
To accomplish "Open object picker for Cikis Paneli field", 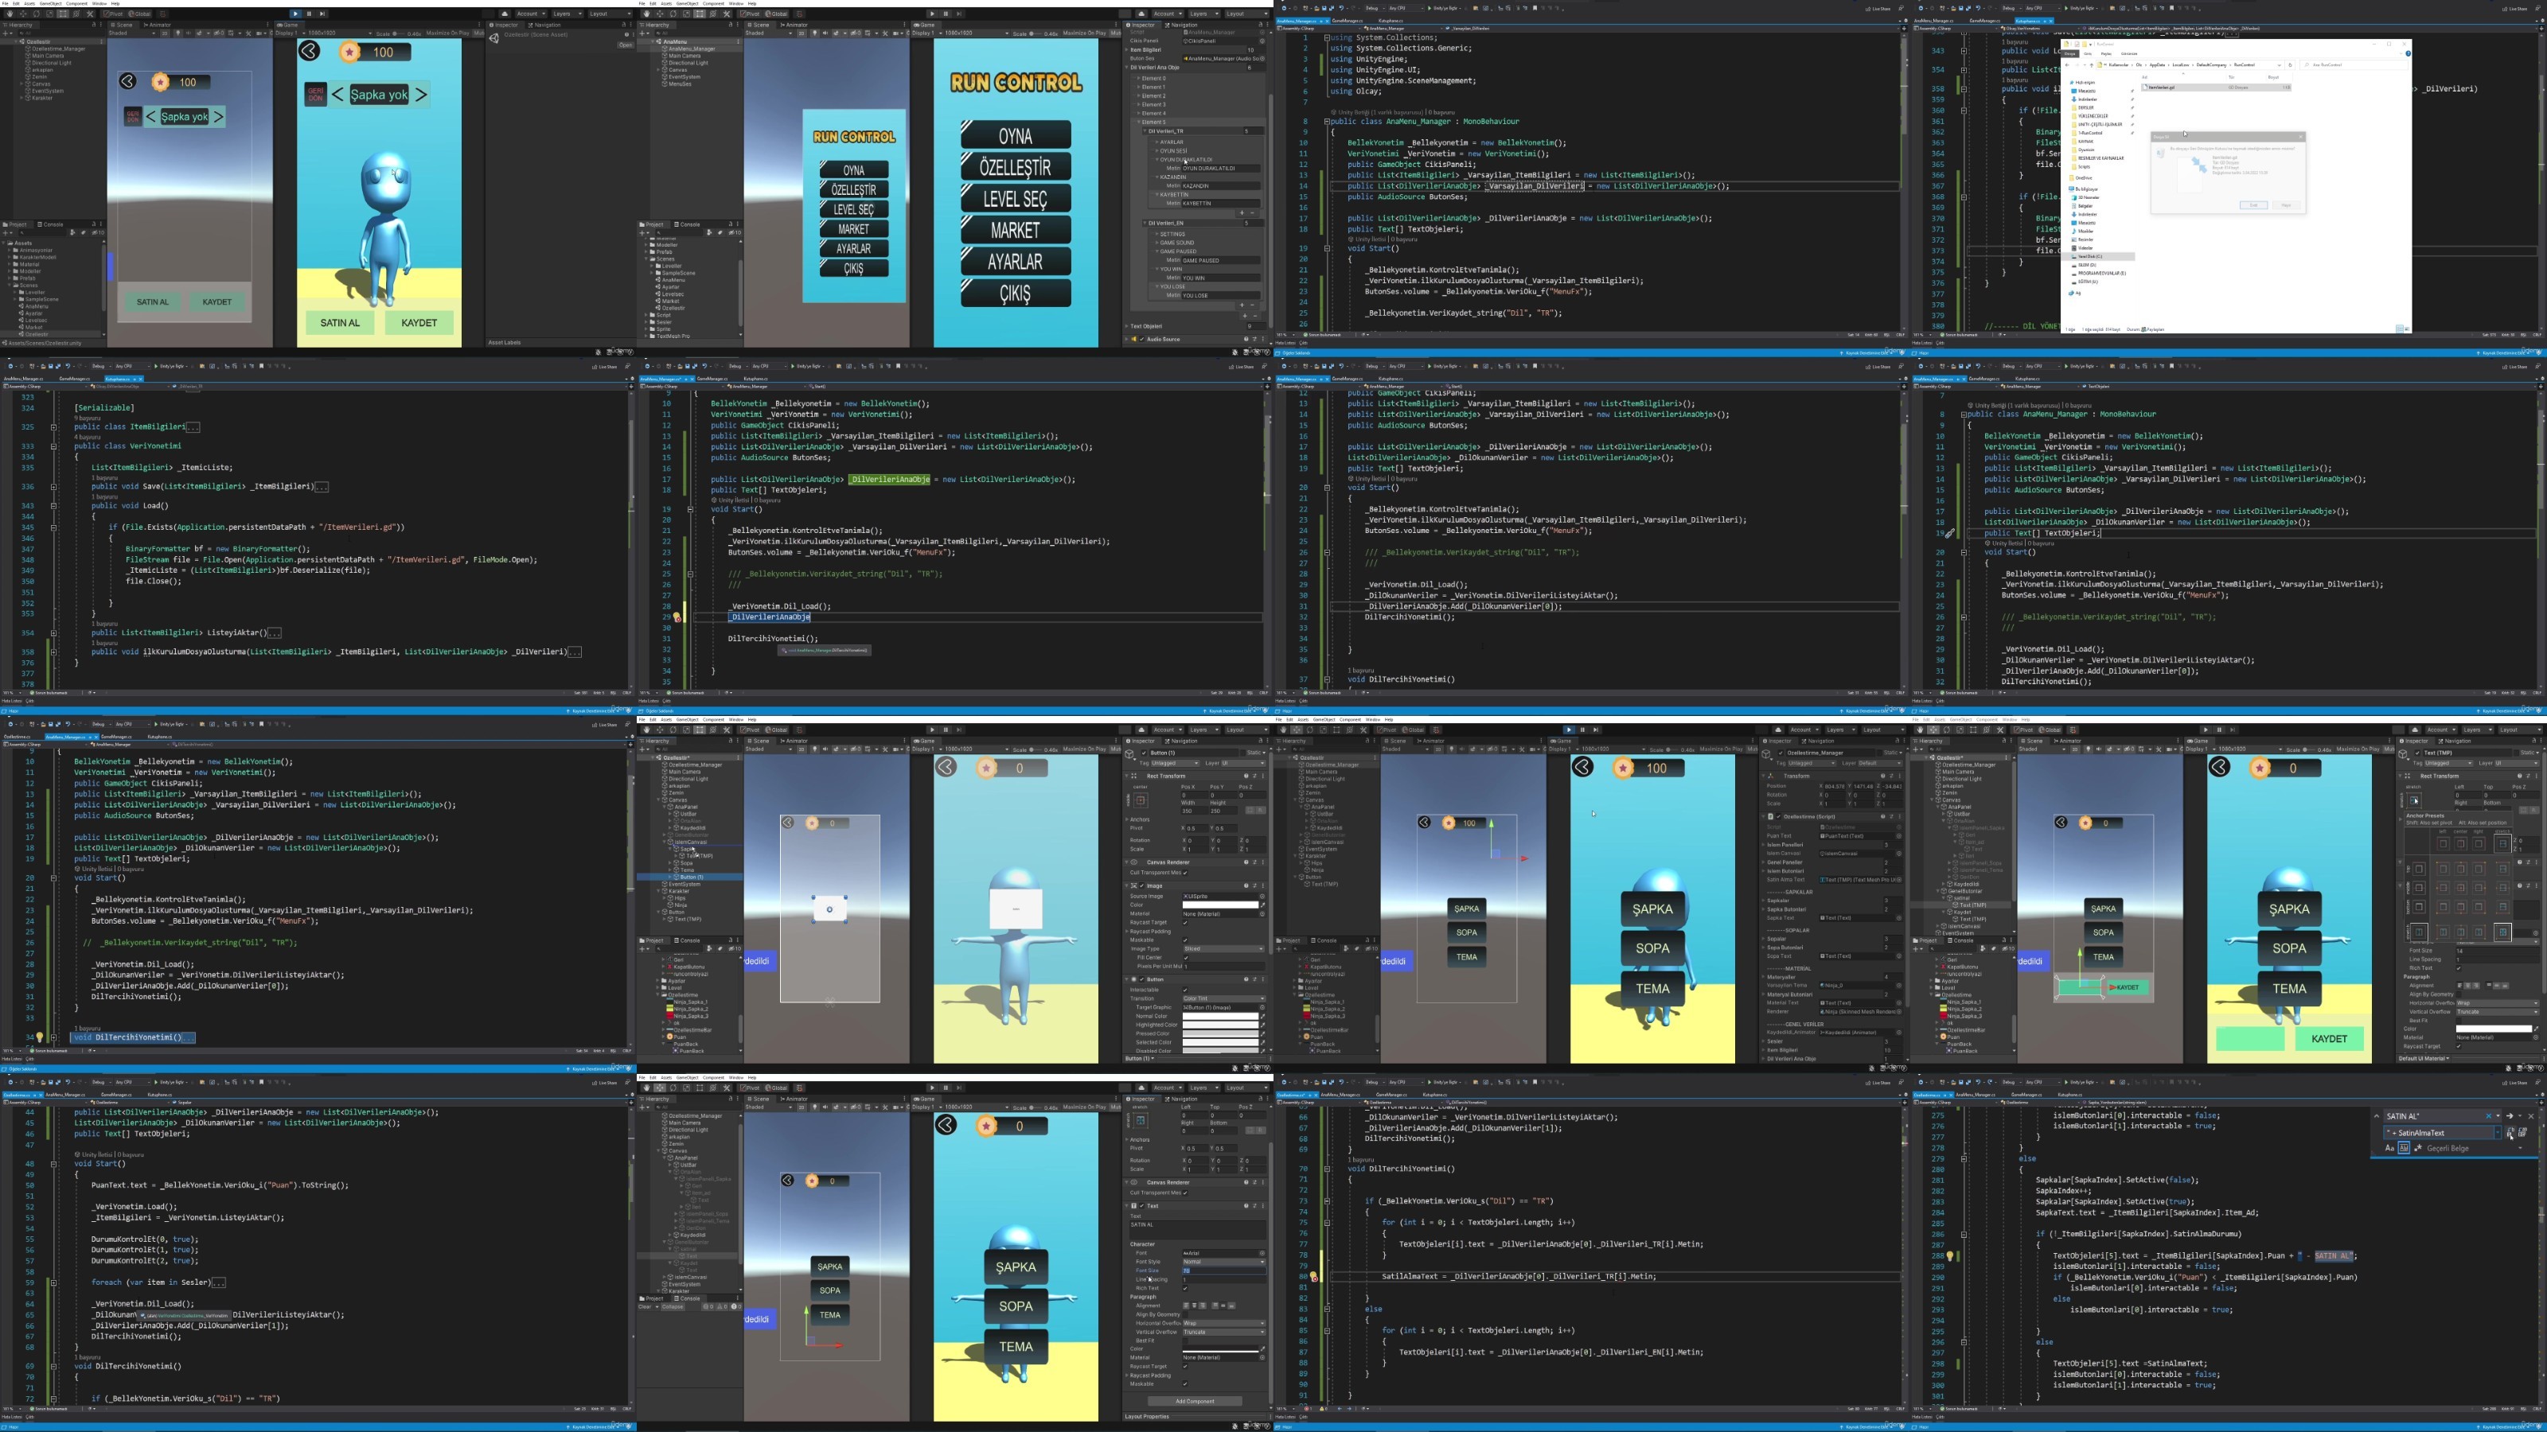I will click(x=1262, y=41).
